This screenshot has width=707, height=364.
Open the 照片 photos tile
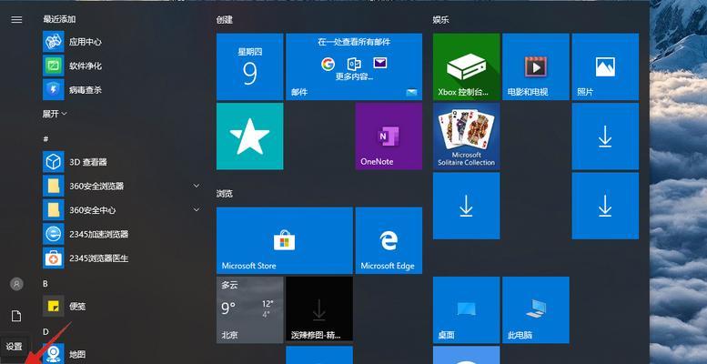(x=605, y=66)
